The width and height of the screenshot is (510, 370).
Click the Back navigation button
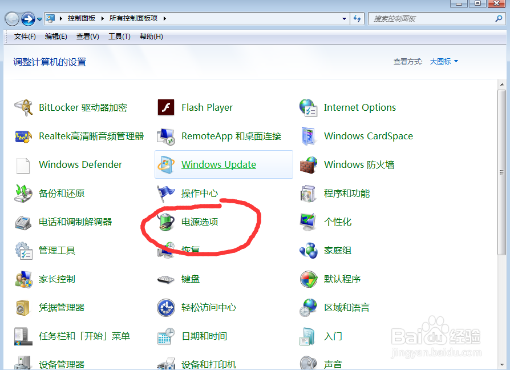tap(12, 19)
